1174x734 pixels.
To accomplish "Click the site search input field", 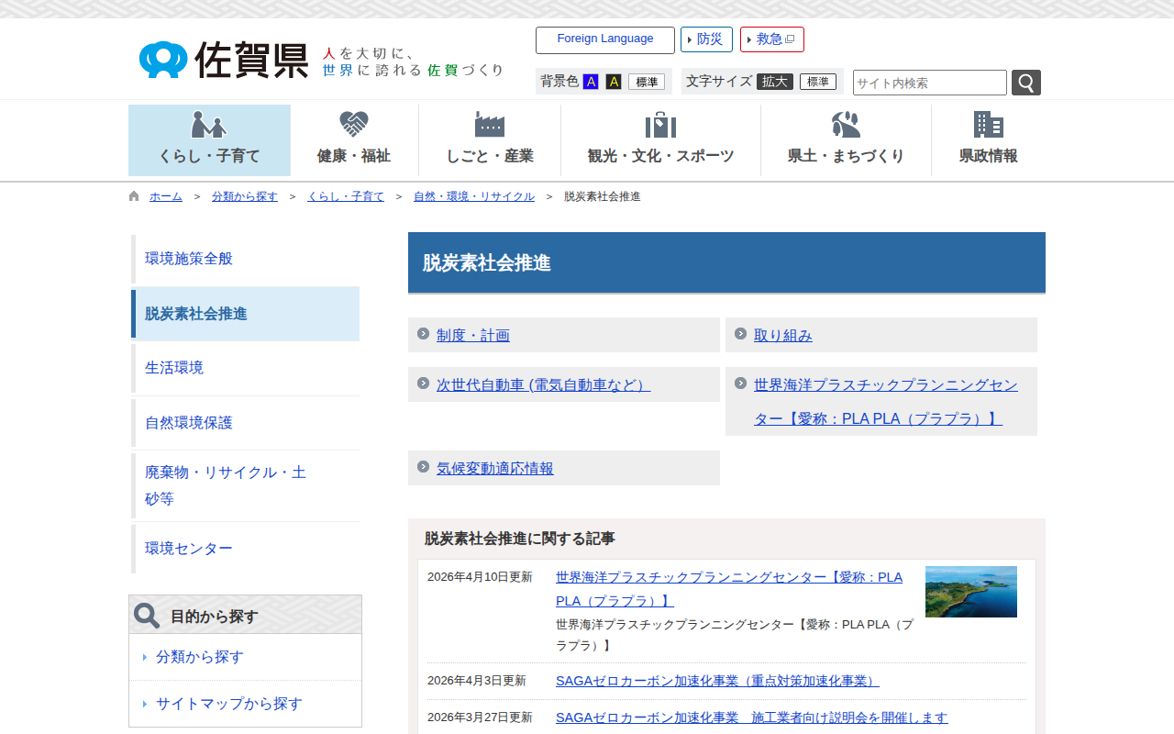I will tap(929, 83).
